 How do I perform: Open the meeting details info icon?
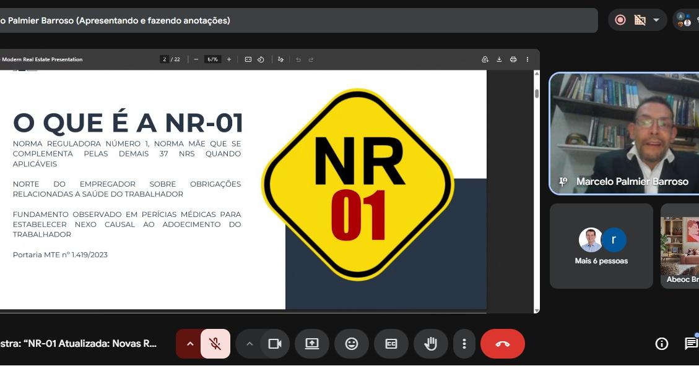click(x=662, y=344)
